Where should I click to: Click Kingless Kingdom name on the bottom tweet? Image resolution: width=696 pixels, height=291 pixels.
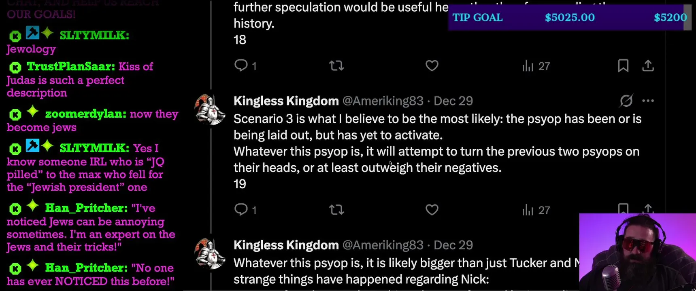286,245
